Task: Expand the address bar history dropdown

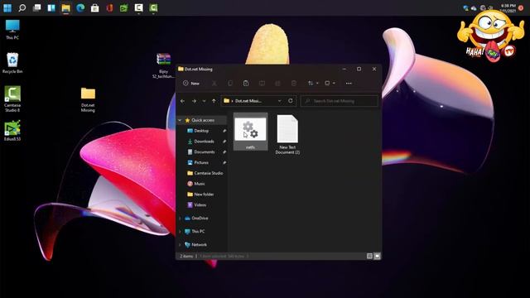Action: tap(280, 101)
